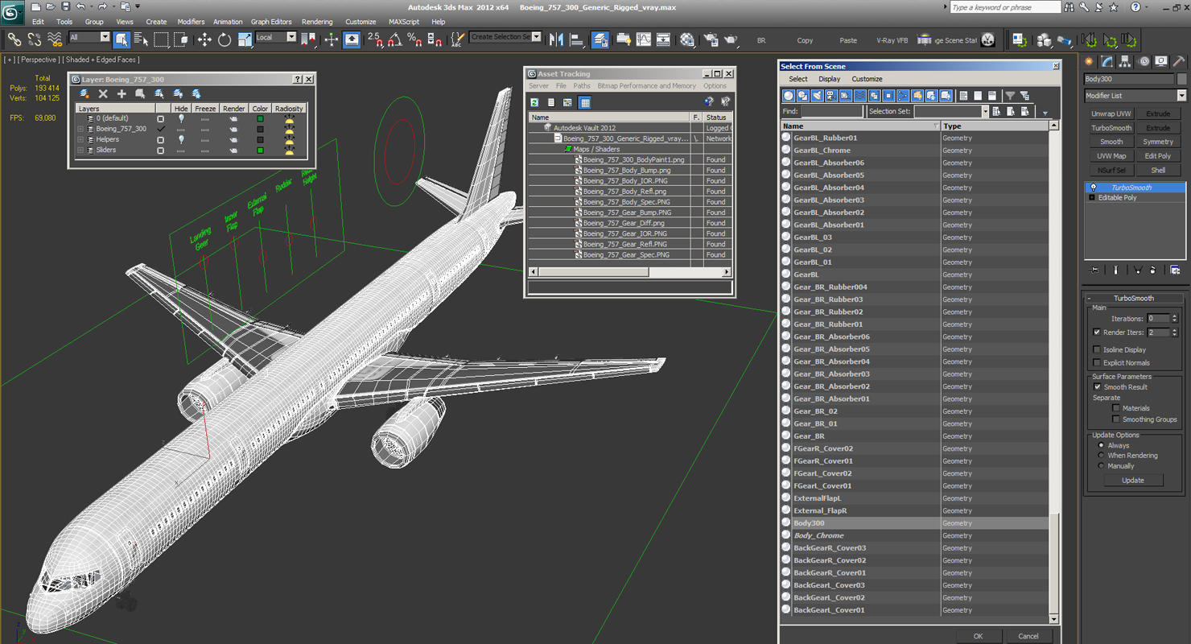Image resolution: width=1191 pixels, height=644 pixels.
Task: Open the All selection filter dropdown
Action: click(x=89, y=38)
